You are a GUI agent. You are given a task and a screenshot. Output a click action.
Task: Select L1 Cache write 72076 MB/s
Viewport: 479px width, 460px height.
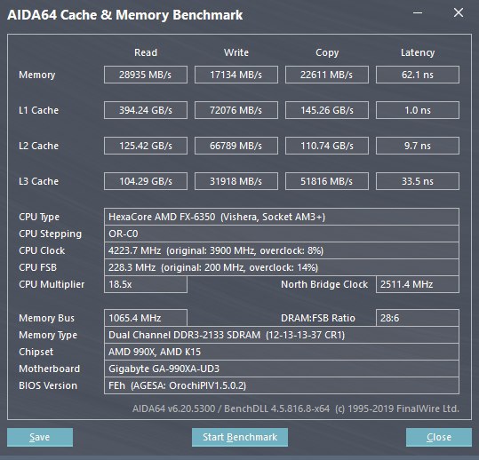(236, 110)
